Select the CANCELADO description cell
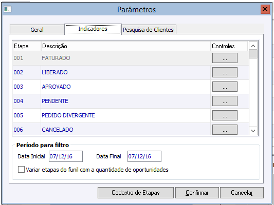This screenshot has height=205, width=274. pyautogui.click(x=126, y=129)
